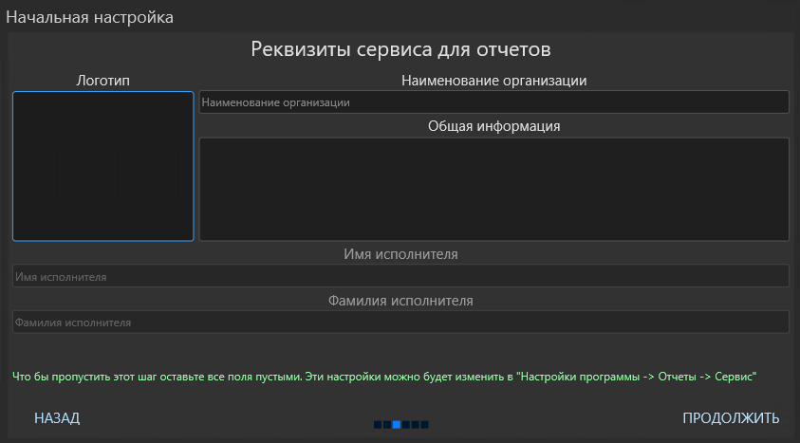Select the second step indicator square

(x=387, y=425)
